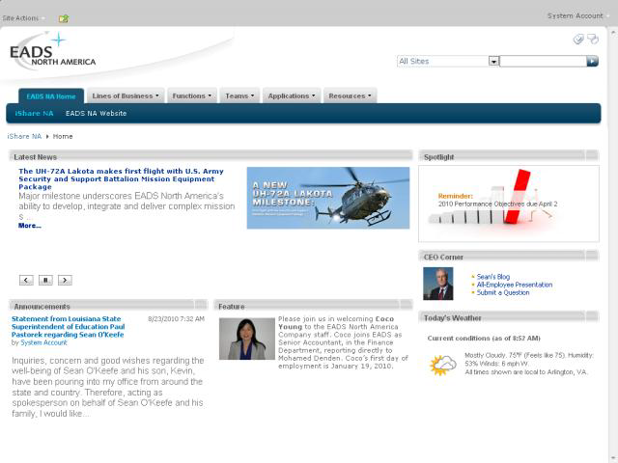Open the CEO Corner web part menu
618x463 pixels.
point(592,257)
